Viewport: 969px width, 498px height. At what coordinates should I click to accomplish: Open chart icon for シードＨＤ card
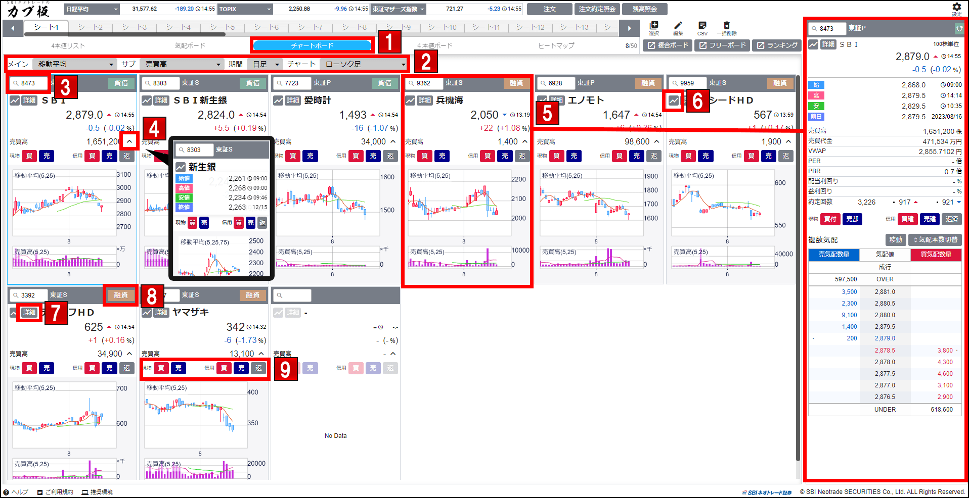pyautogui.click(x=674, y=101)
